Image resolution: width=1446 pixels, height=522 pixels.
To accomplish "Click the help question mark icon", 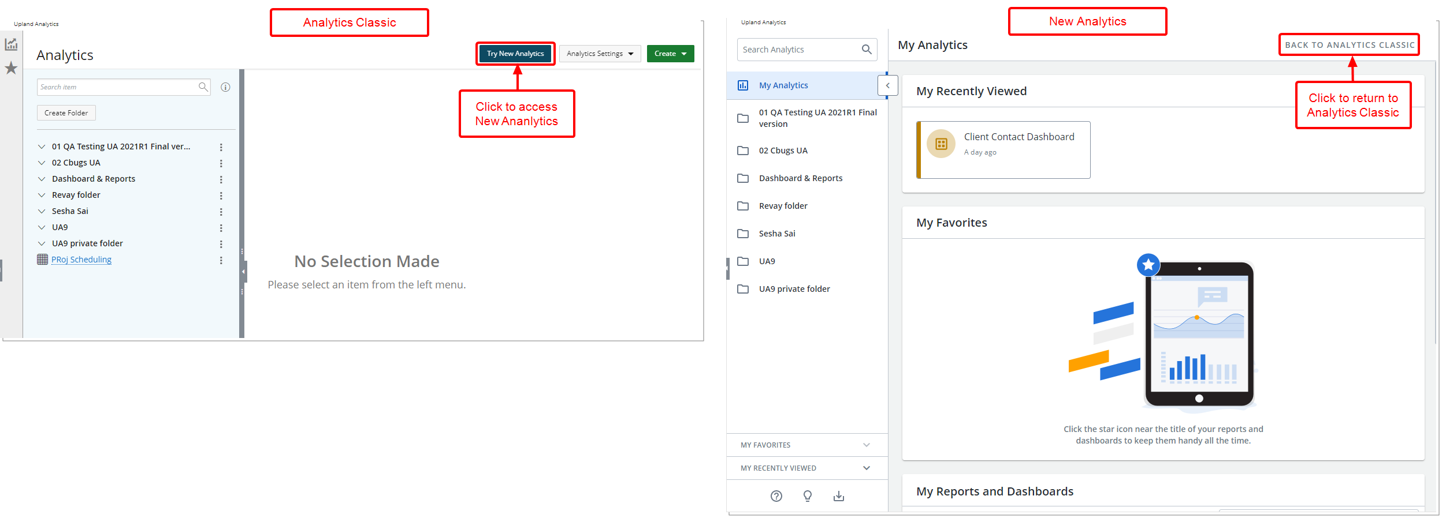I will click(x=776, y=496).
